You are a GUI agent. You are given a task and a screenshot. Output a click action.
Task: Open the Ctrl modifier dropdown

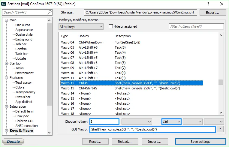tap(171, 121)
